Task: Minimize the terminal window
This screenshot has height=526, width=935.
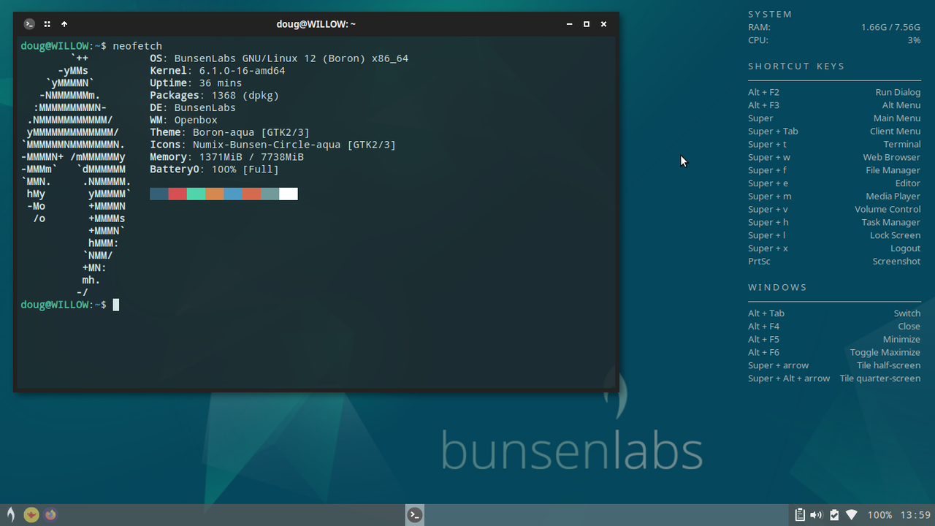Action: coord(569,24)
